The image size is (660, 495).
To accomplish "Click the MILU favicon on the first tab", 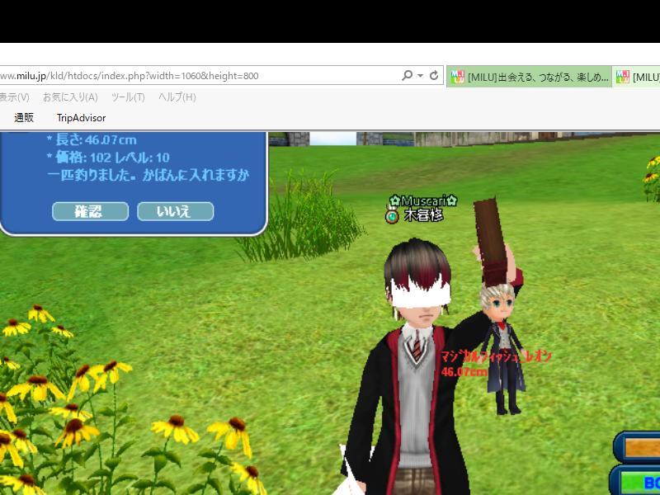I will click(x=457, y=77).
